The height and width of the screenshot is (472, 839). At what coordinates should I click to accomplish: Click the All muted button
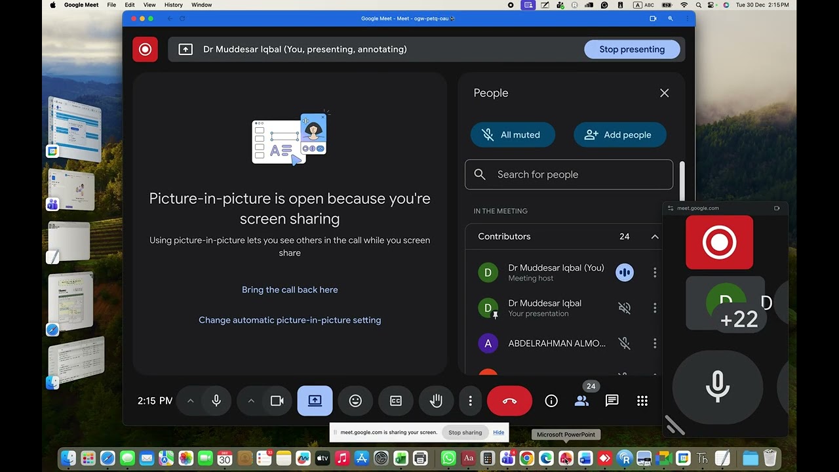tap(513, 134)
